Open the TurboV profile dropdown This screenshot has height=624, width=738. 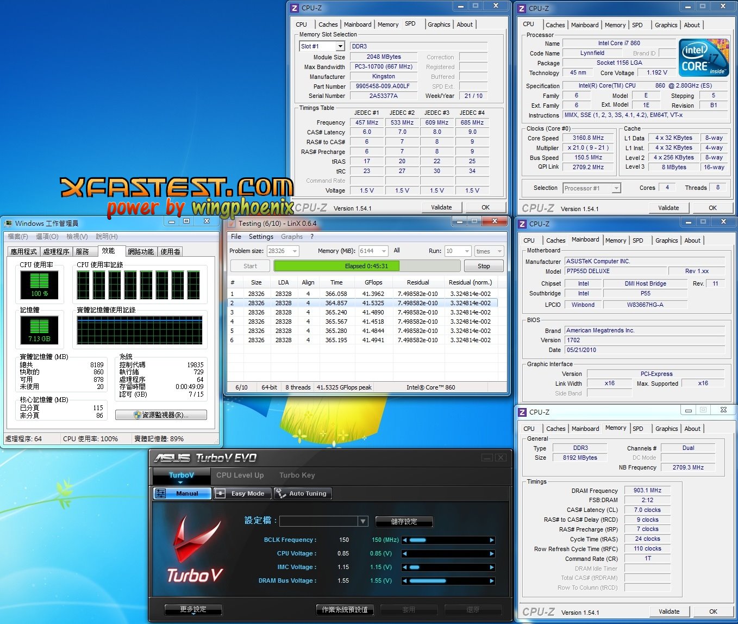[363, 521]
